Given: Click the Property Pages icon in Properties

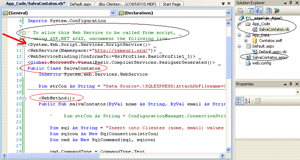Looking at the screenshot, I should pos(258,101).
